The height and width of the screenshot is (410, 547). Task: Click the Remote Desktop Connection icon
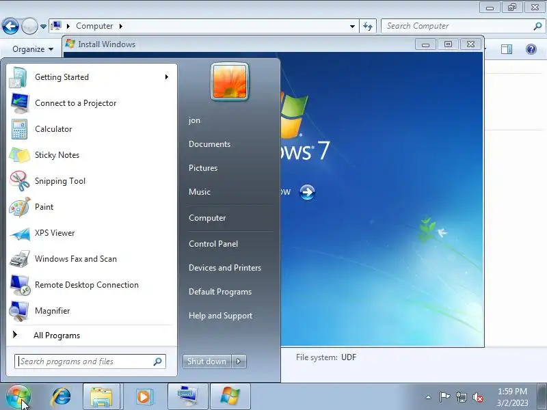(20, 285)
